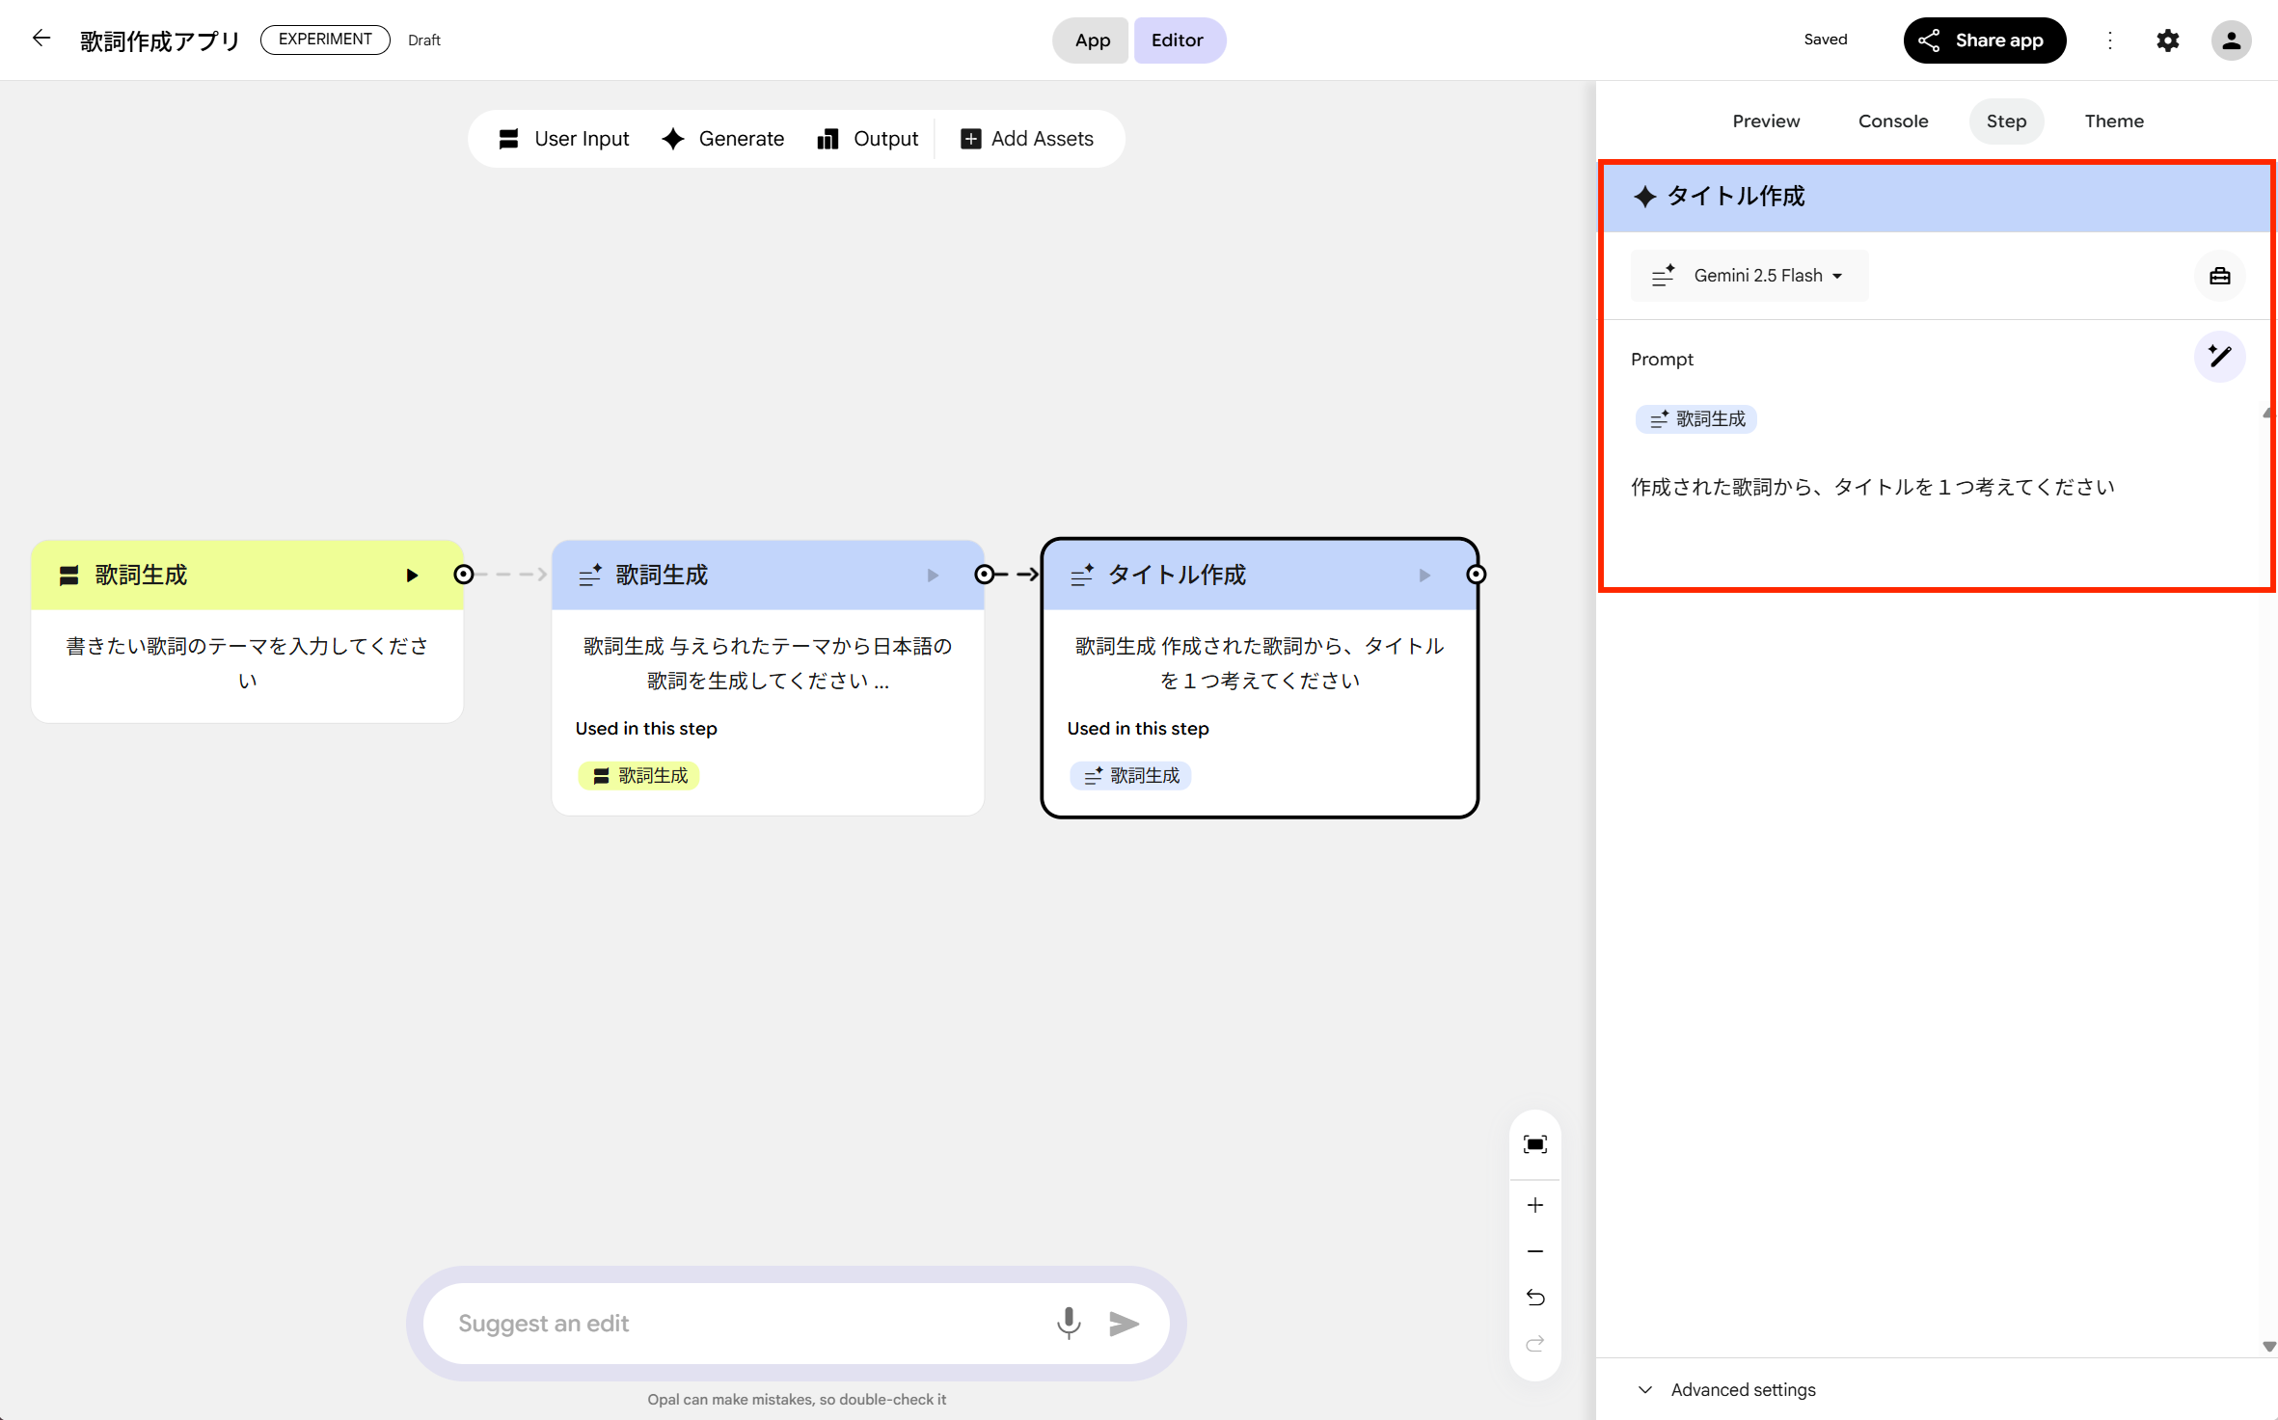
Task: Click the back arrow icon
Action: point(41,39)
